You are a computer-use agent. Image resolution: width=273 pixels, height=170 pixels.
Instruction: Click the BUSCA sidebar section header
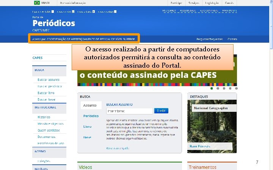[x=49, y=71]
